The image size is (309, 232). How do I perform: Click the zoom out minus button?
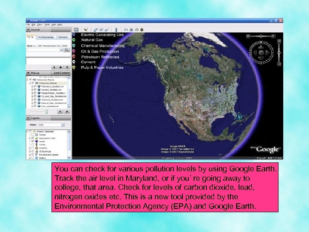click(x=279, y=64)
